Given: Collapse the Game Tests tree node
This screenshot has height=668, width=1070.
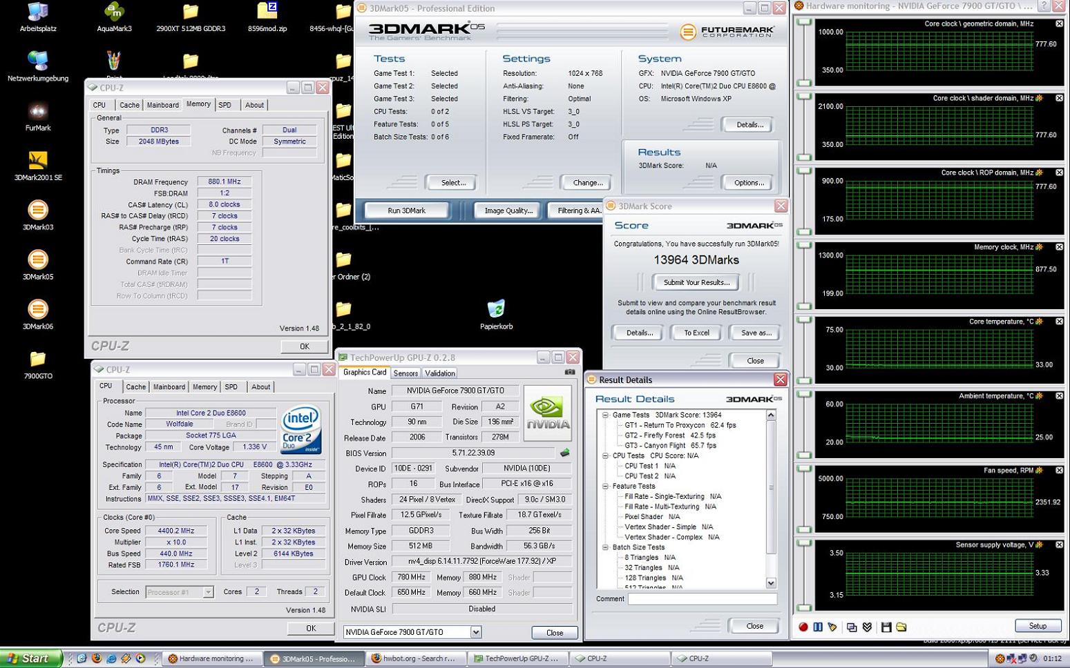Looking at the screenshot, I should (x=605, y=415).
